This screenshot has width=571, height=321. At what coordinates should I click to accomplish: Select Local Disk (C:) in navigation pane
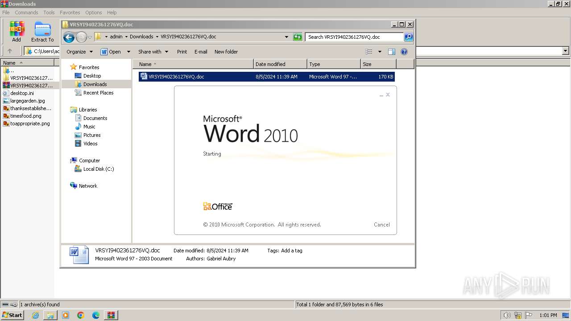99,169
